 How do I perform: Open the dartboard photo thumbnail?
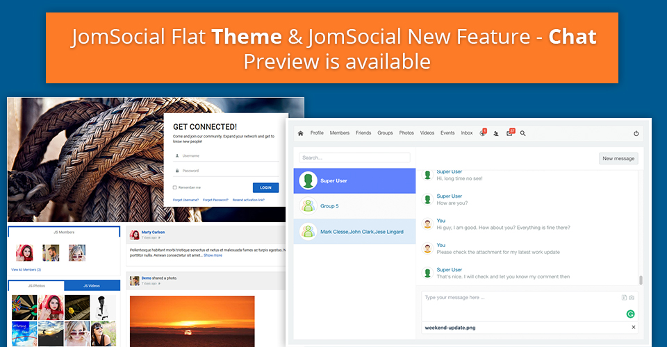click(24, 307)
